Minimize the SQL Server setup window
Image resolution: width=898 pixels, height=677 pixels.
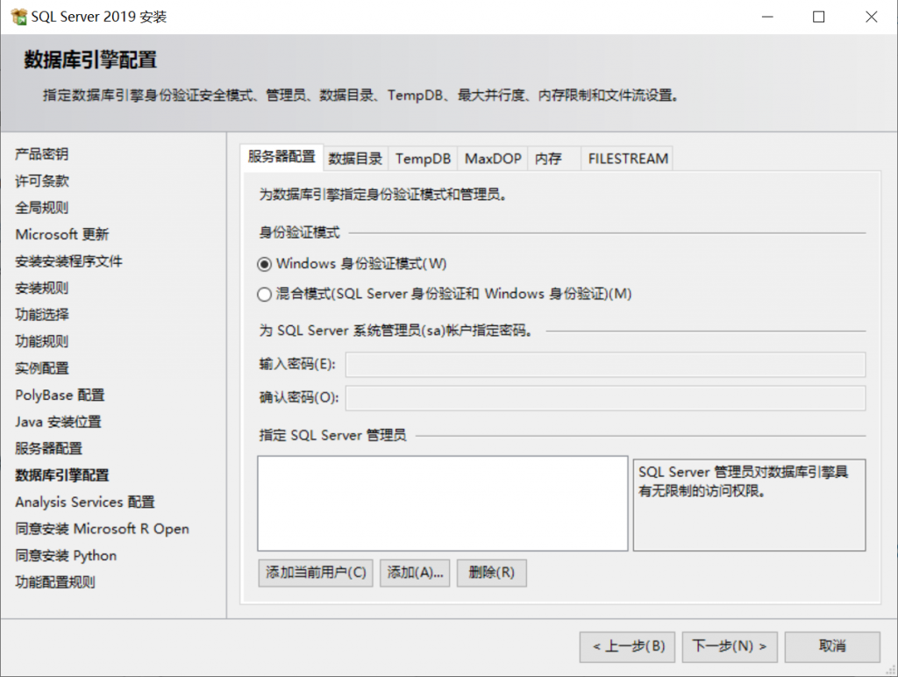click(x=767, y=17)
